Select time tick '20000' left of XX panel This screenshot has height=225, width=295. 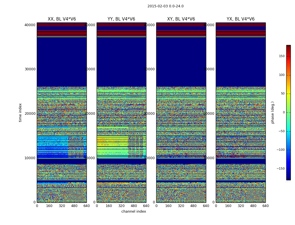[30, 114]
